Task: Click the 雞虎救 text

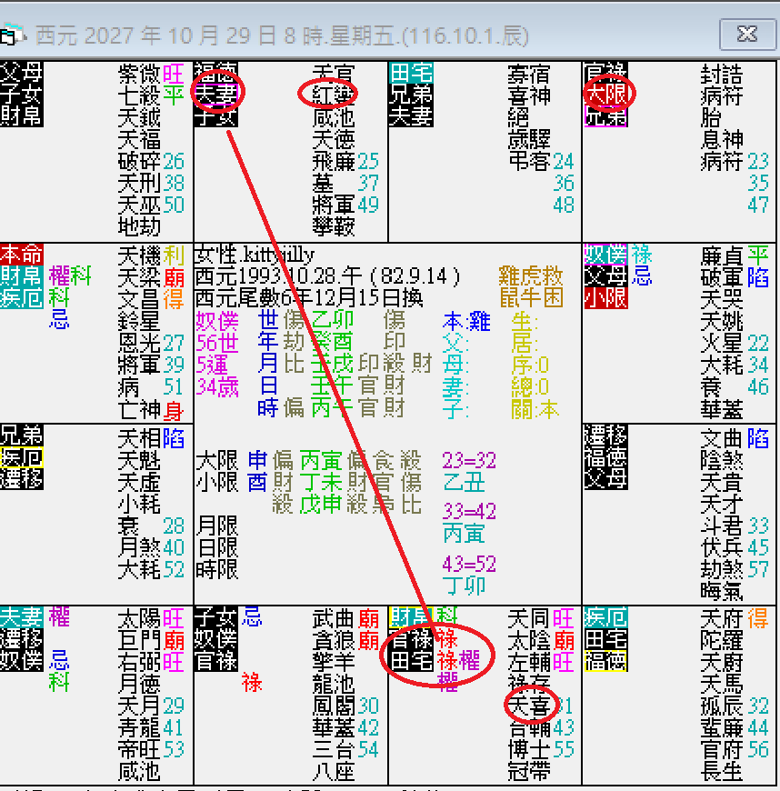Action: 531,276
